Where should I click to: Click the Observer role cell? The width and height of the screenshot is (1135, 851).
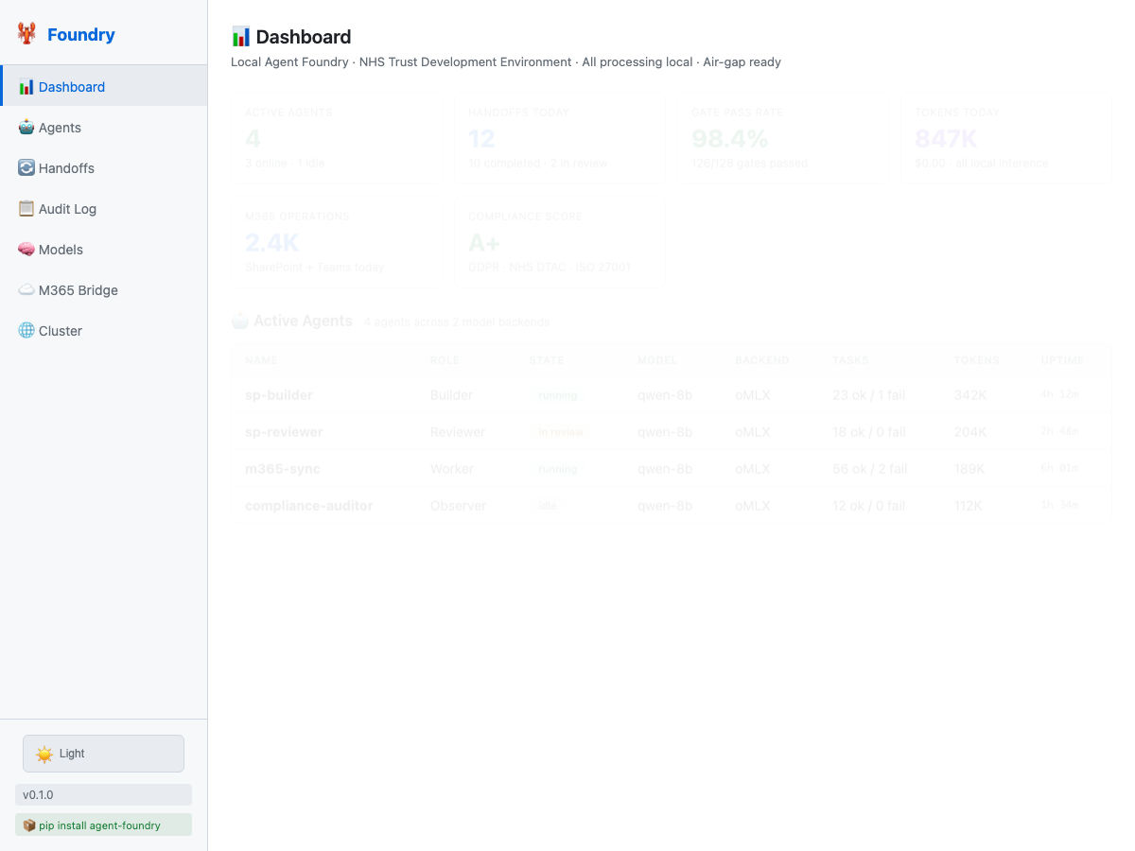point(459,506)
